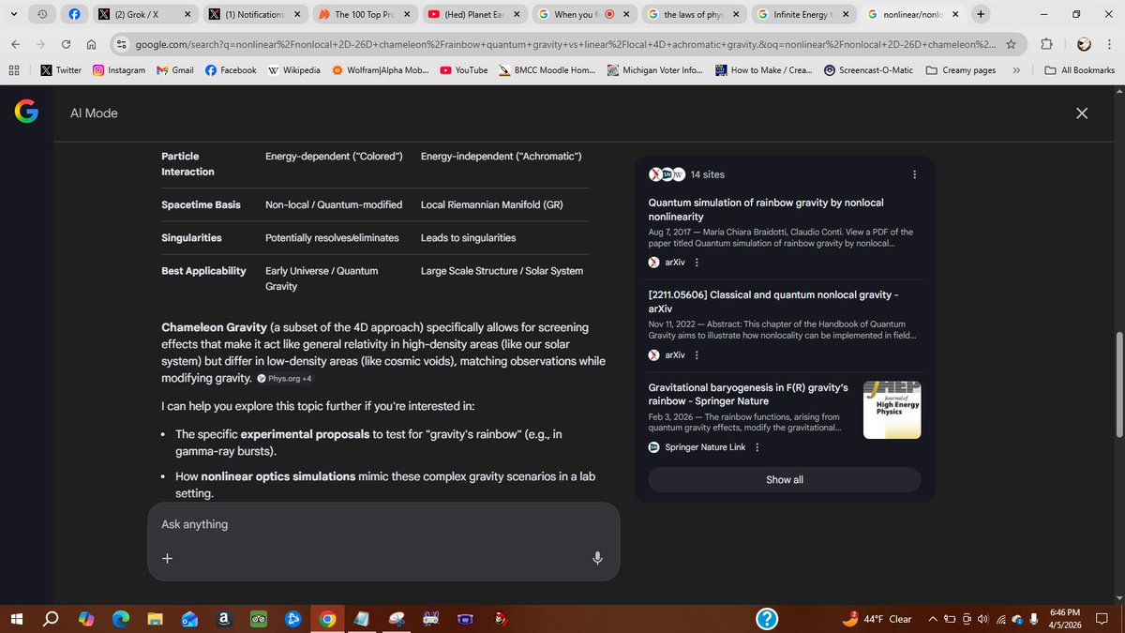
Task: Switch to the Planet Earth YouTube tab
Action: (x=473, y=15)
